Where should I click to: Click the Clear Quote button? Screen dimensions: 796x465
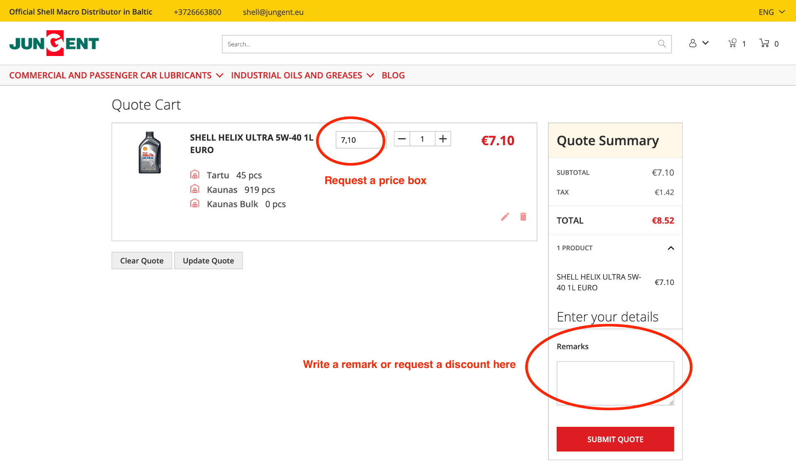[x=141, y=260]
